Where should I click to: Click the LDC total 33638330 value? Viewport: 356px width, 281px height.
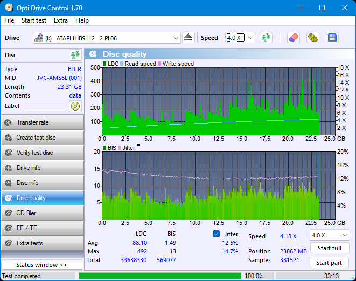pos(134,260)
